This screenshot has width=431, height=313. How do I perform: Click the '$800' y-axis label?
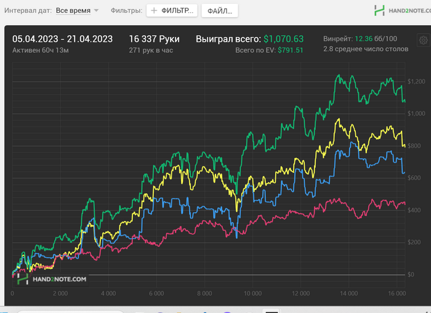click(414, 146)
